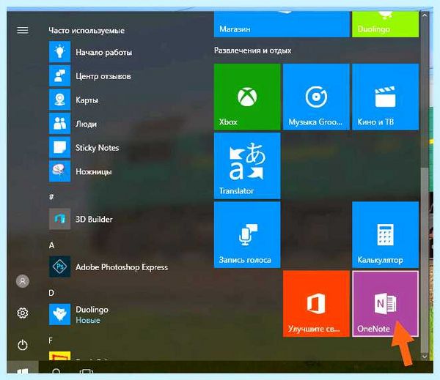Open the Музыка Groove tile
440x380 pixels.
pos(316,97)
